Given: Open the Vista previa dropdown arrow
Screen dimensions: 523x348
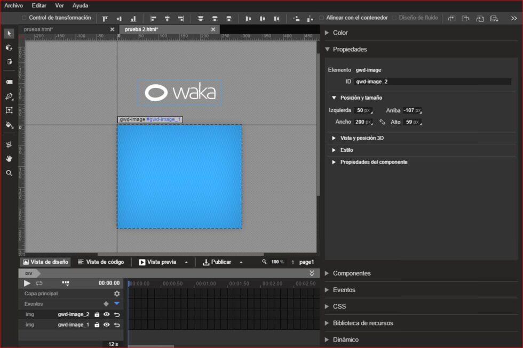Looking at the screenshot, I should coord(187,262).
